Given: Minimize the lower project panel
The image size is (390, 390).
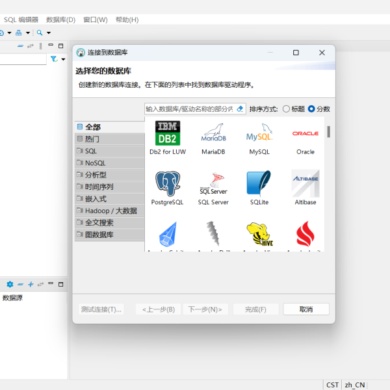Looking at the screenshot, I should 51,283.
